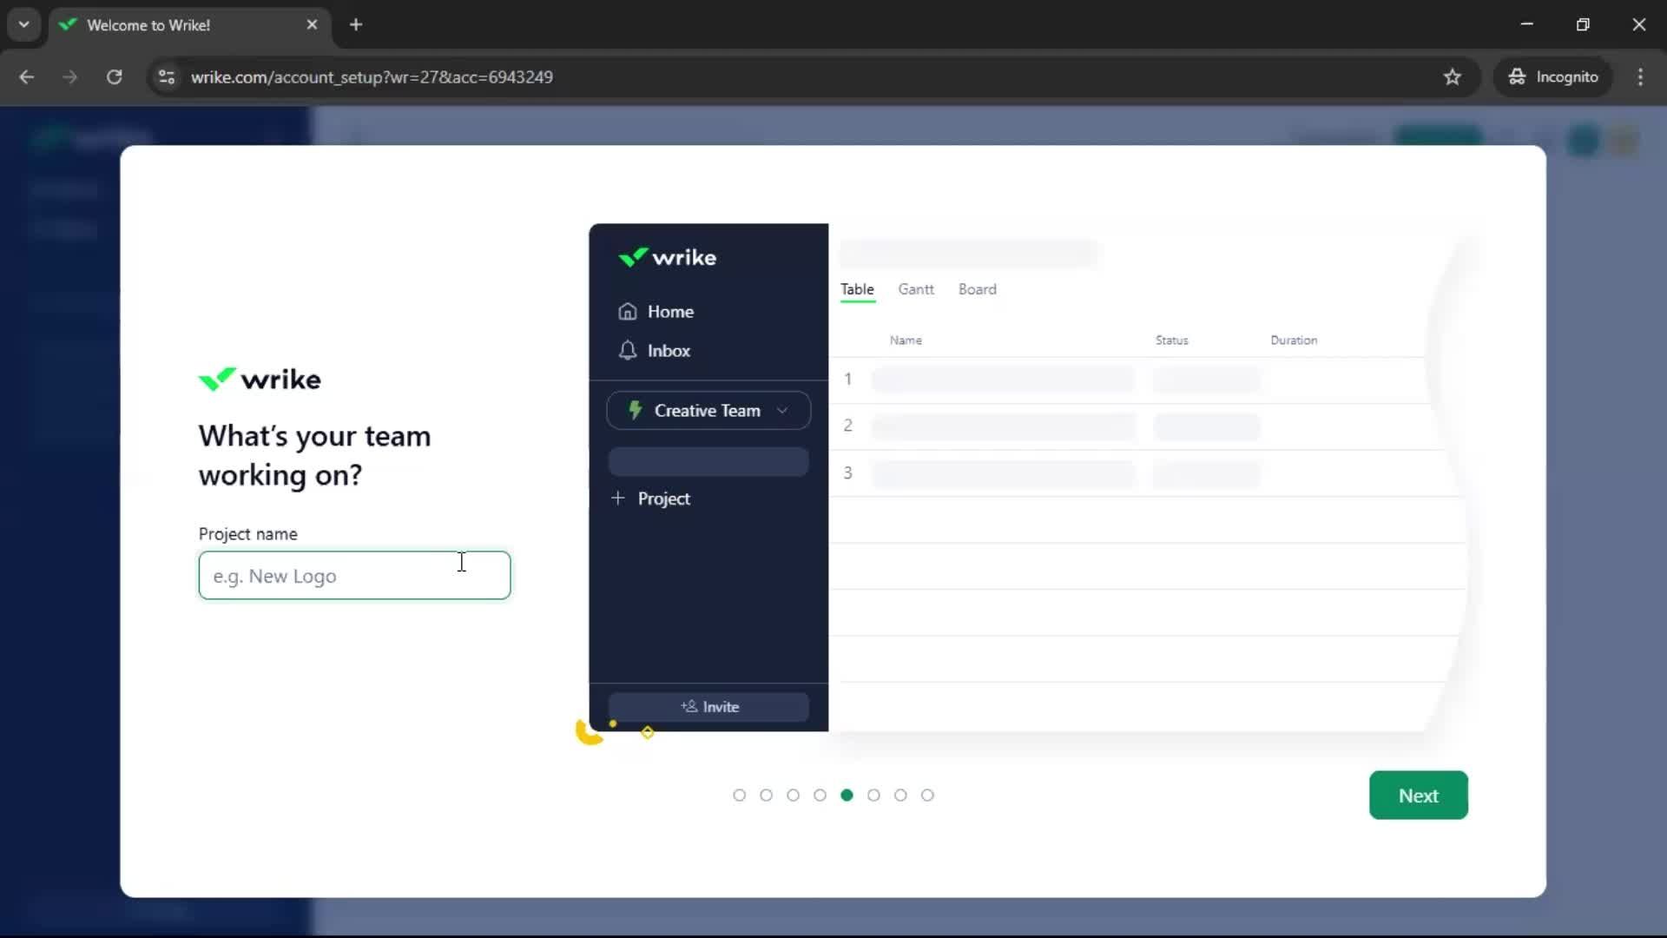Screen dimensions: 1667x938
Task: Click the address bar URL
Action: click(372, 76)
